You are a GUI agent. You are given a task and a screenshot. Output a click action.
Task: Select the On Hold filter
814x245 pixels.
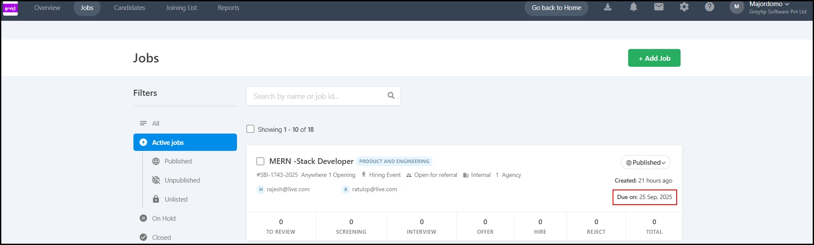[x=164, y=219]
